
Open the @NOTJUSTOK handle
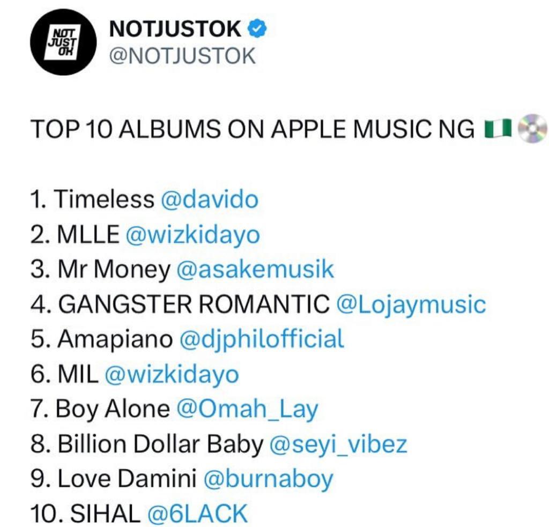183,55
